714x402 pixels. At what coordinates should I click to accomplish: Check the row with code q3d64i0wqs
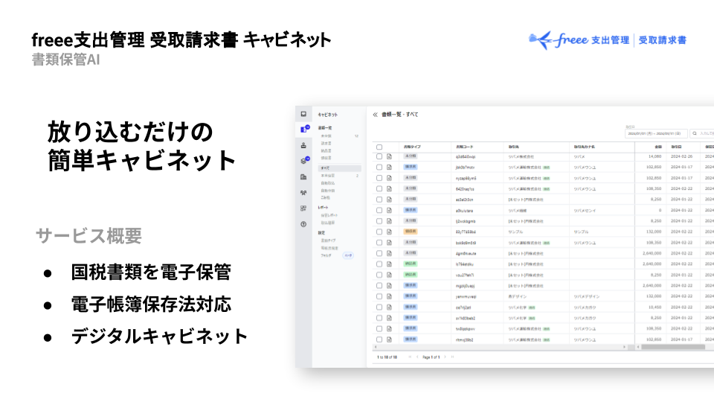pos(379,156)
